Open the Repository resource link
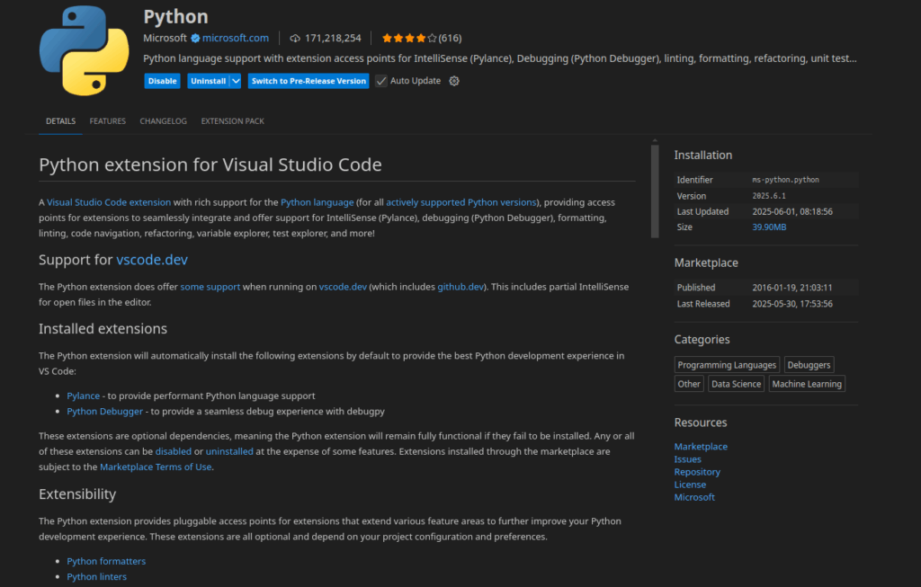The image size is (921, 587). tap(697, 472)
